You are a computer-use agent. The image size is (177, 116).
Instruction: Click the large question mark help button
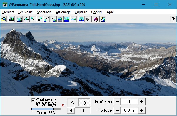pyautogui.click(x=173, y=19)
